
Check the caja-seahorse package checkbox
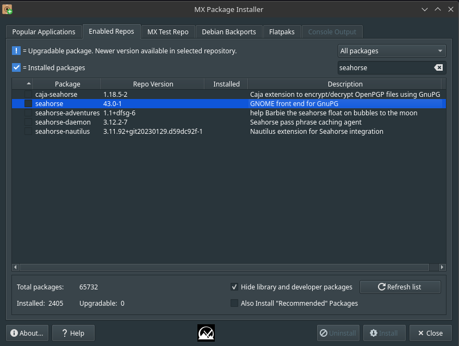pyautogui.click(x=28, y=94)
